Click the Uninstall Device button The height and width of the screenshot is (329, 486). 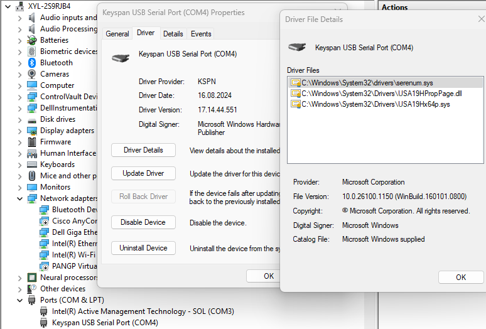point(143,248)
